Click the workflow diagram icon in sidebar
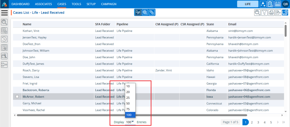The height and width of the screenshot is (127, 290). [x=5, y=64]
